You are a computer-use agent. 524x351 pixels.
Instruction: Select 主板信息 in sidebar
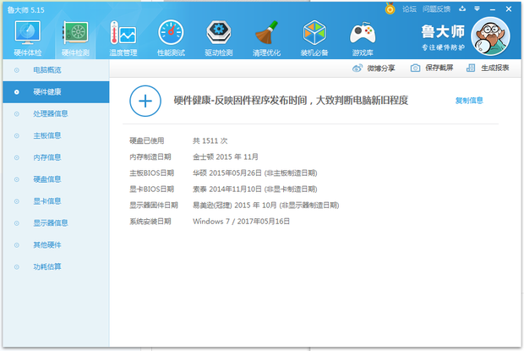pyautogui.click(x=56, y=135)
